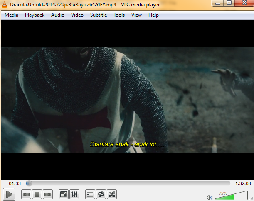Open the Playback menu
Image resolution: width=254 pixels, height=201 pixels.
click(x=35, y=15)
